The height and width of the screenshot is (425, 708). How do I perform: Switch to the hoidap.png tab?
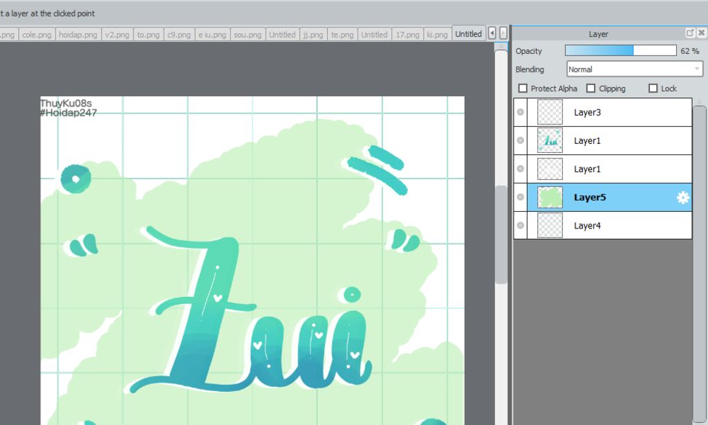click(x=77, y=35)
